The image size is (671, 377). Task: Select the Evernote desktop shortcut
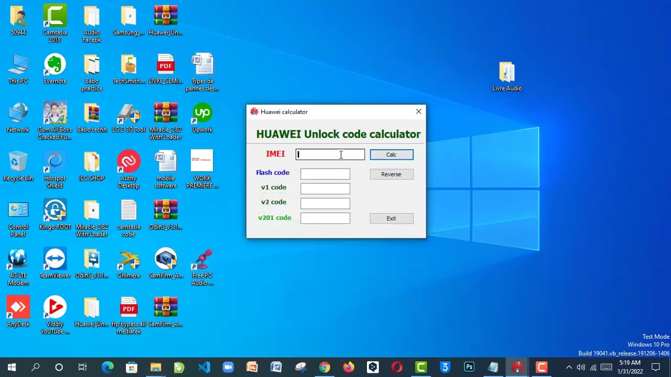[55, 69]
